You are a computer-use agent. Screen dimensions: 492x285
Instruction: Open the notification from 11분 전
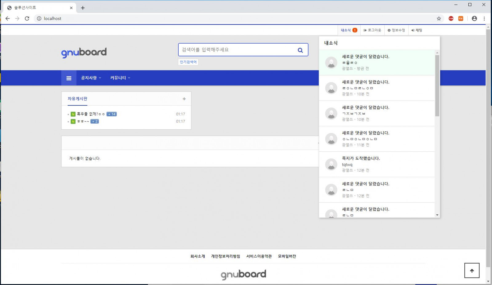pyautogui.click(x=377, y=139)
